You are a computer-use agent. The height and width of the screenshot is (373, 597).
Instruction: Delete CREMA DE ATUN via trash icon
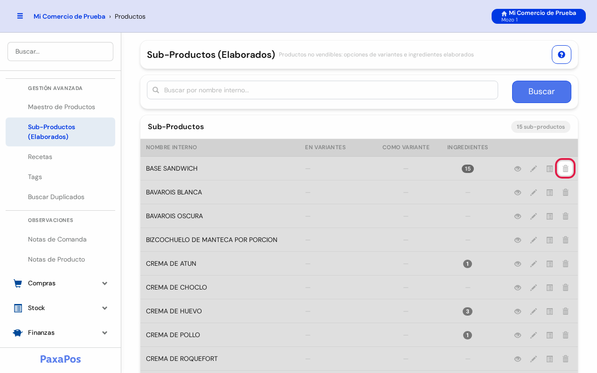click(x=565, y=264)
